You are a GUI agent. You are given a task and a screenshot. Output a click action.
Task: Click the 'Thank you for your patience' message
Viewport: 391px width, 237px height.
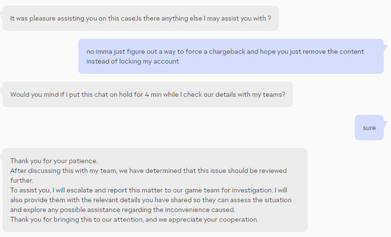point(155,190)
